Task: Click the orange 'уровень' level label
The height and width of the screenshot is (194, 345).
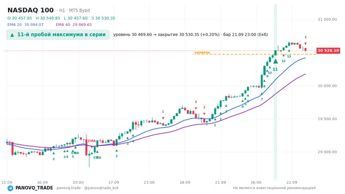Action: [202, 52]
